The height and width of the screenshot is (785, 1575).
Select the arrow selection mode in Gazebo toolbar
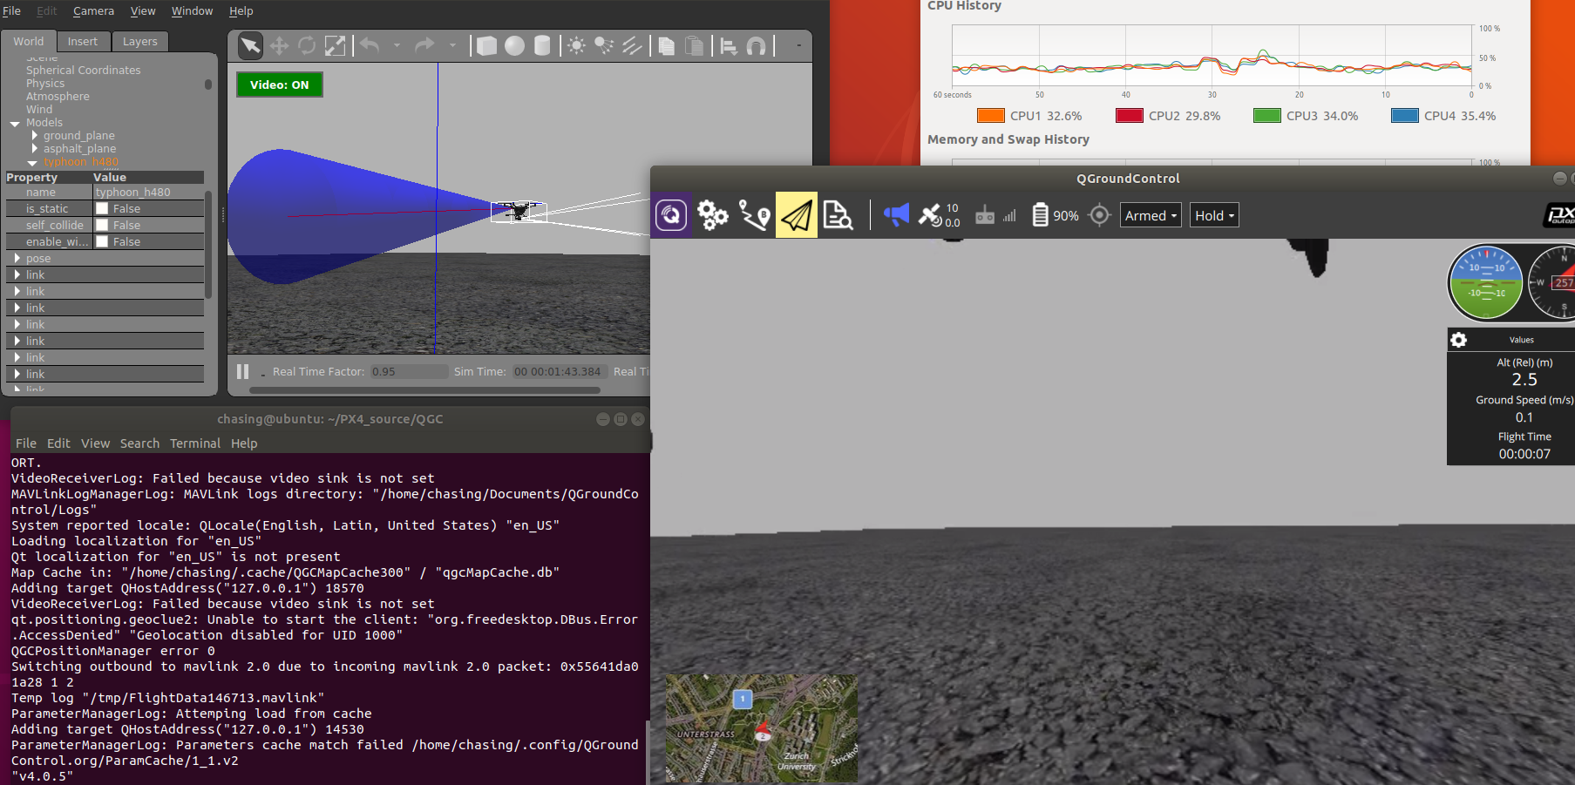[250, 46]
